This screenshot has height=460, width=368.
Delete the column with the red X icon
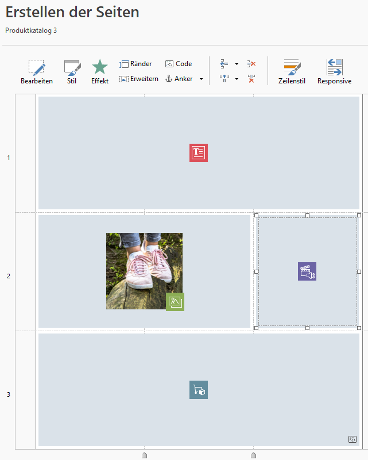tap(251, 79)
